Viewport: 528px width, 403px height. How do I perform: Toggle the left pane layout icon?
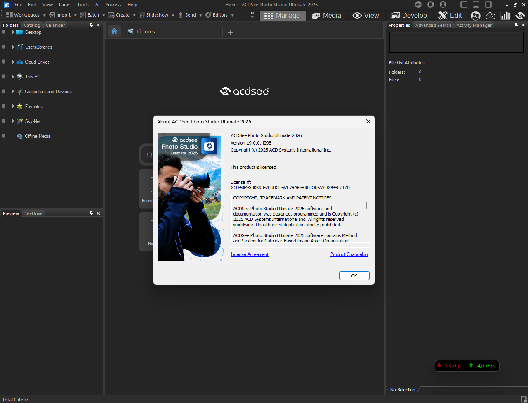pos(464,5)
